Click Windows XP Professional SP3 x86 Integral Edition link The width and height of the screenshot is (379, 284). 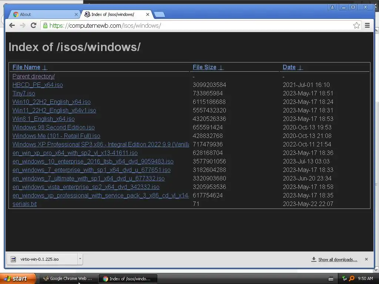(x=101, y=145)
